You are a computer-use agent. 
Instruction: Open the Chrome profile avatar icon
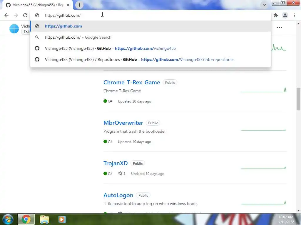click(285, 15)
